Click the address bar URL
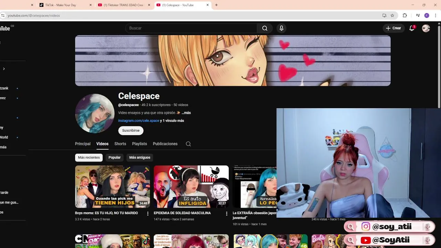 (34, 15)
